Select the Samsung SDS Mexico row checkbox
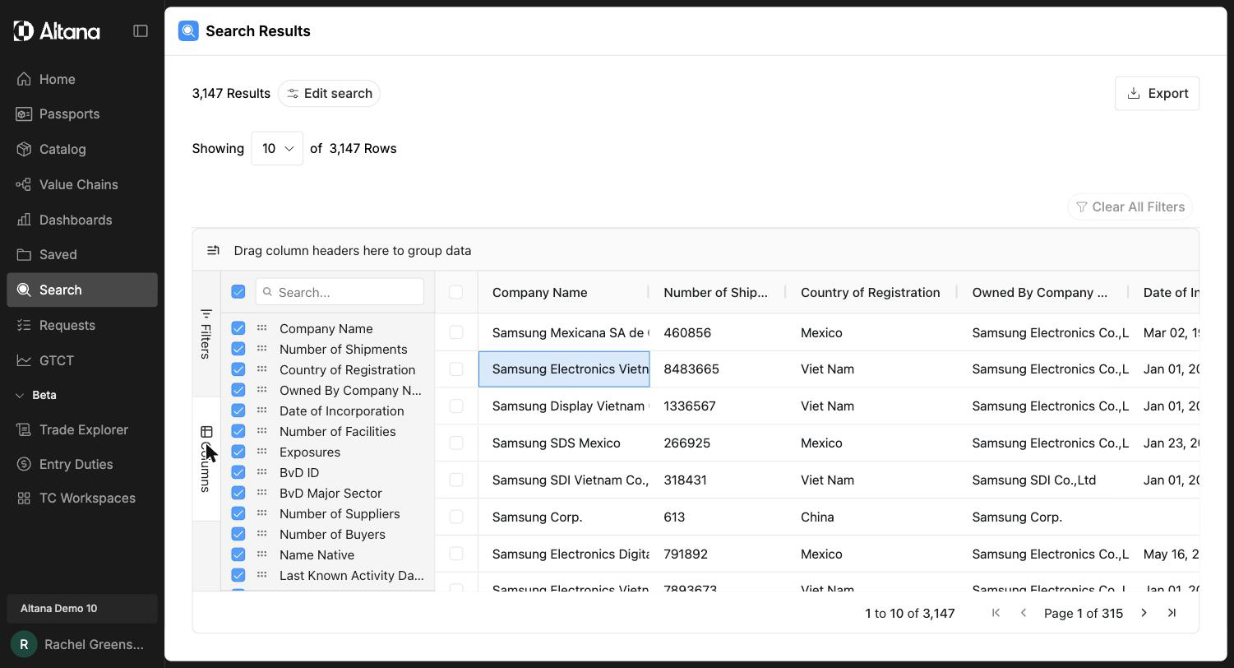 coord(456,443)
